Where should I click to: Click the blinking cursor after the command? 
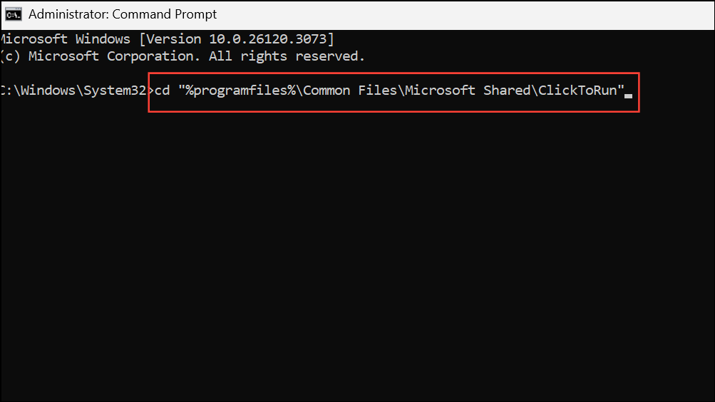pos(628,94)
